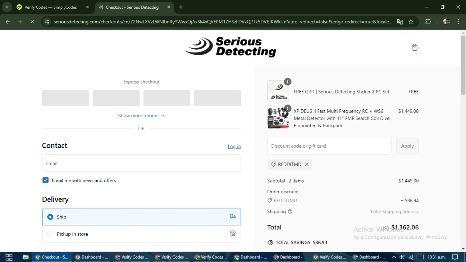The height and width of the screenshot is (262, 466).
Task: Open the tab search dropdown arrow
Action: click(7, 7)
